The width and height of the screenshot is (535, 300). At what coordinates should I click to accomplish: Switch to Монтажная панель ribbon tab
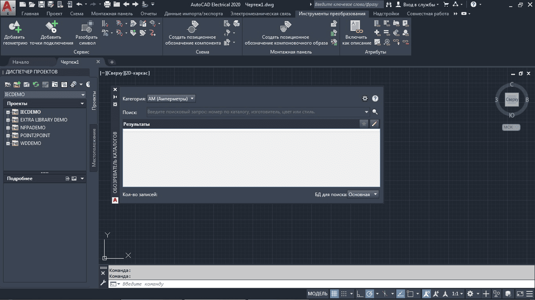point(112,14)
